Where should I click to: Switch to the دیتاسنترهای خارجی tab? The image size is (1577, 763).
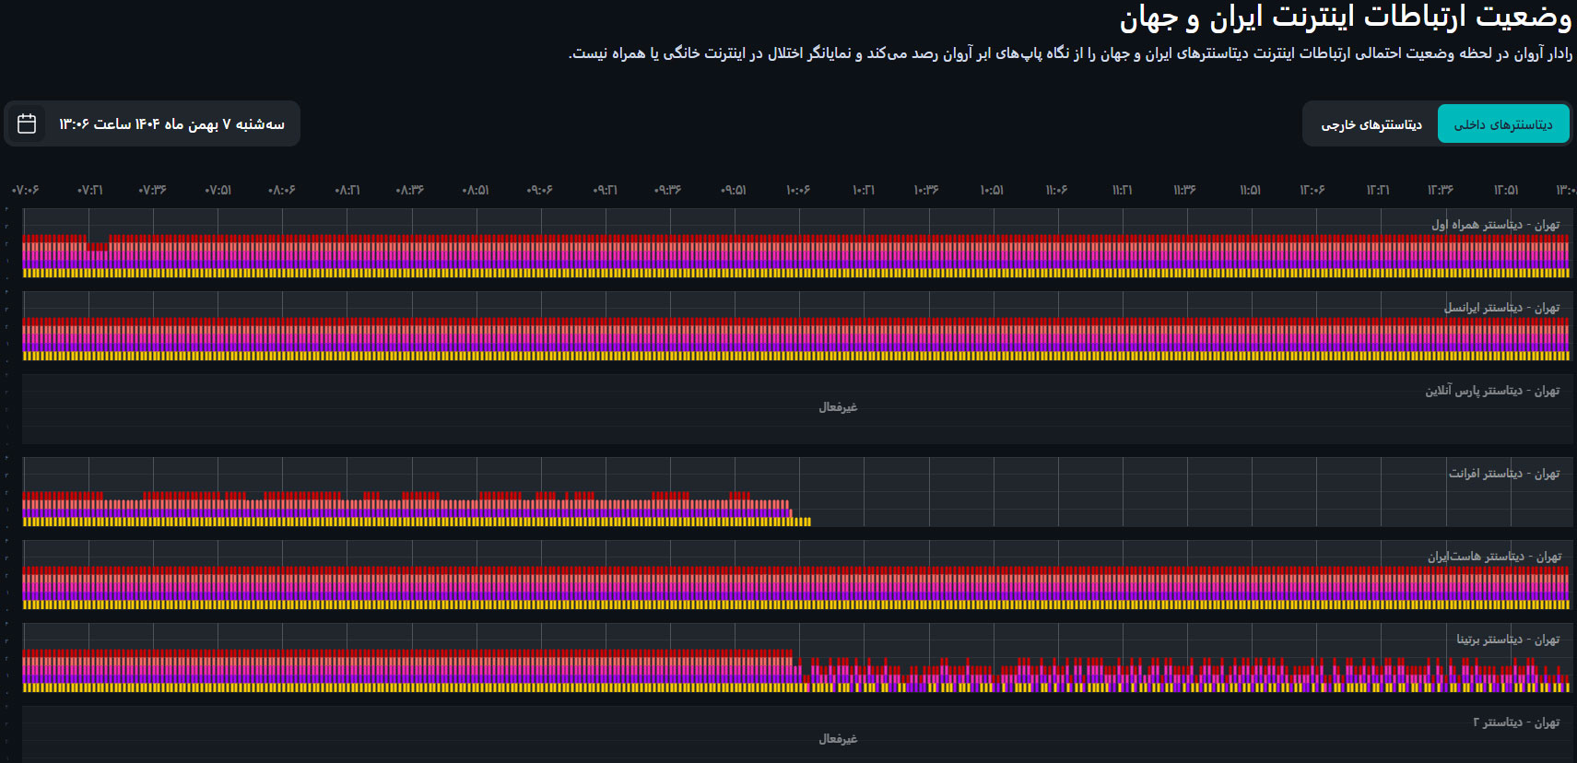[x=1371, y=124]
